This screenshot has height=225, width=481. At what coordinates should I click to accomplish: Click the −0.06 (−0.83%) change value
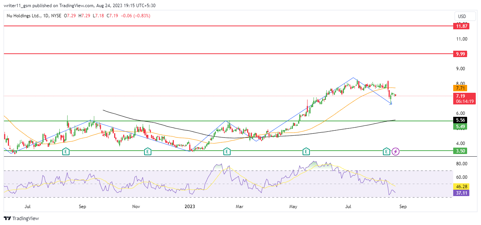pos(135,16)
